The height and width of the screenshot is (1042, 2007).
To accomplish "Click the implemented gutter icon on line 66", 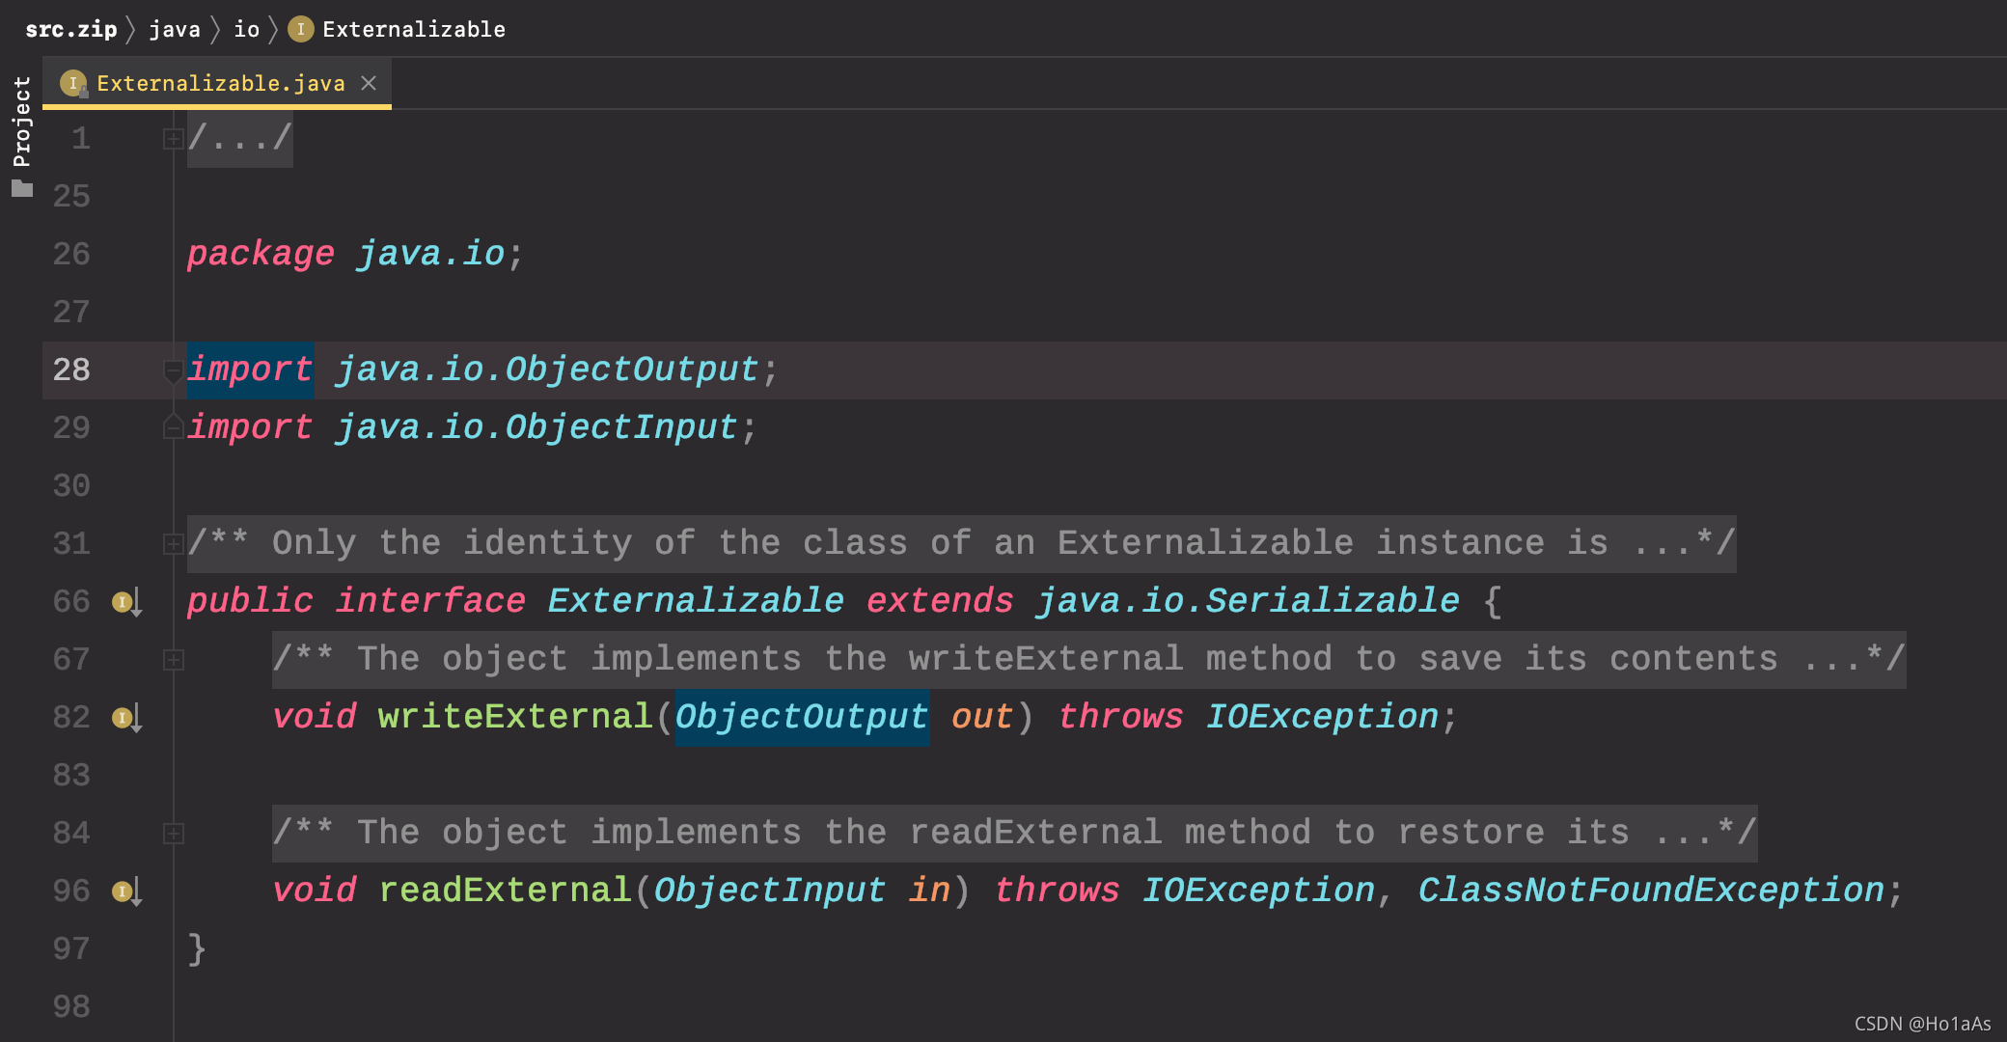I will (x=127, y=602).
